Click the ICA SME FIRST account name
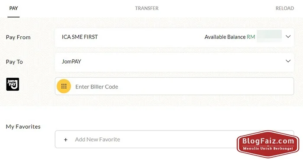This screenshot has height=162, width=303. tap(80, 37)
